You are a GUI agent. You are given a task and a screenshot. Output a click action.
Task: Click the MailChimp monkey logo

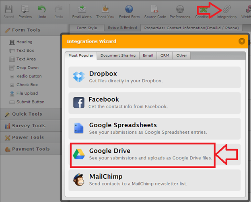coord(79,180)
